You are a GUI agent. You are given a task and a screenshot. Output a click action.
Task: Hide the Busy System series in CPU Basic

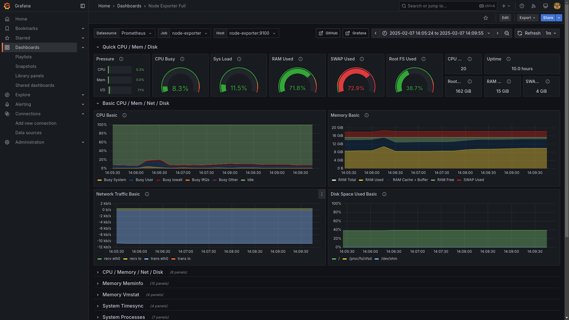coord(114,180)
